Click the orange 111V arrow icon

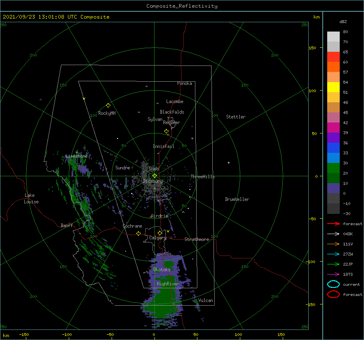(x=333, y=244)
